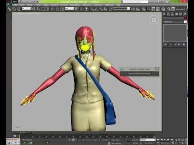Activate the Select and Scale tool

pyautogui.click(x=62, y=9)
